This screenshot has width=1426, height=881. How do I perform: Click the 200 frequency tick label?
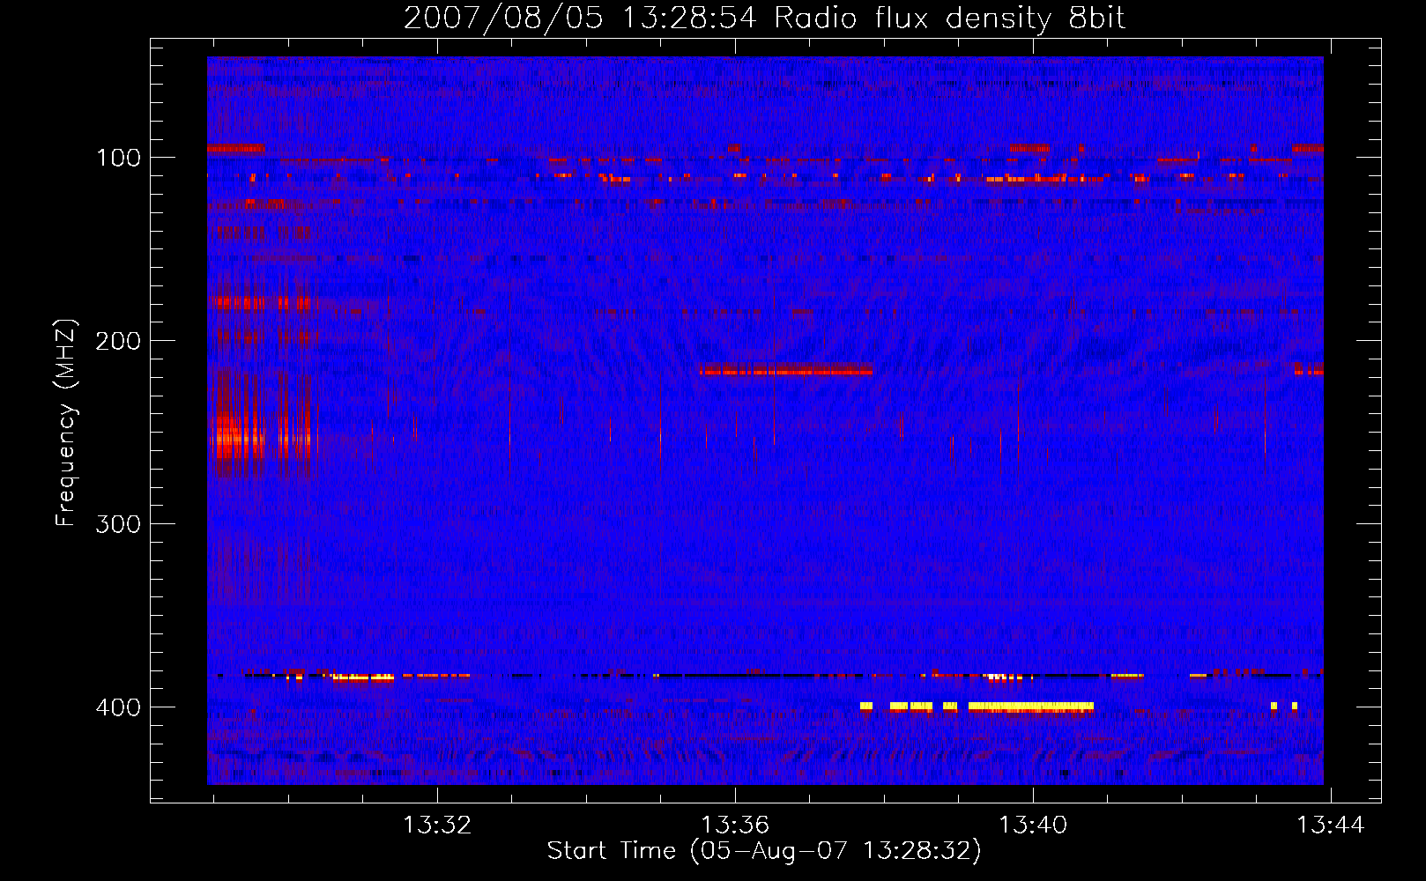pyautogui.click(x=118, y=341)
